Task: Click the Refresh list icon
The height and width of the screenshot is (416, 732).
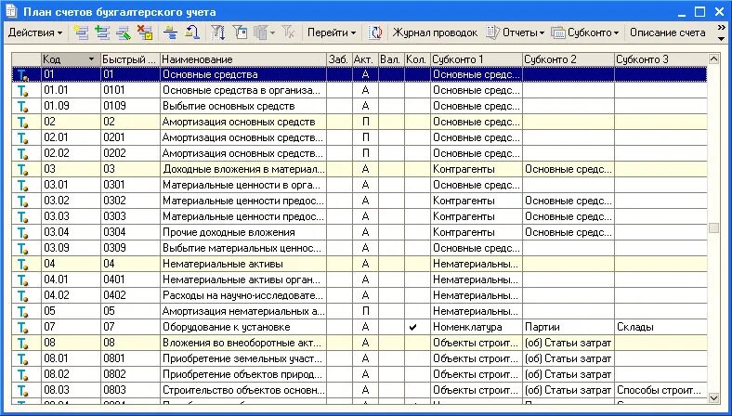Action: click(x=375, y=32)
